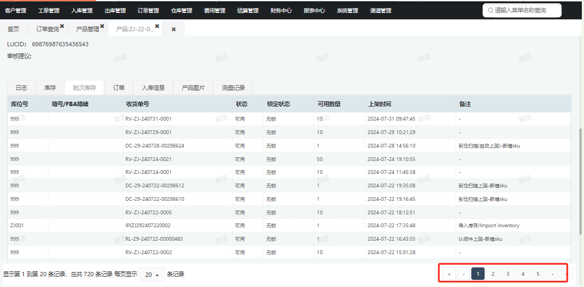This screenshot has width=584, height=287.
Task: Click the LUCID value 69876987635436543
Action: pyautogui.click(x=60, y=44)
